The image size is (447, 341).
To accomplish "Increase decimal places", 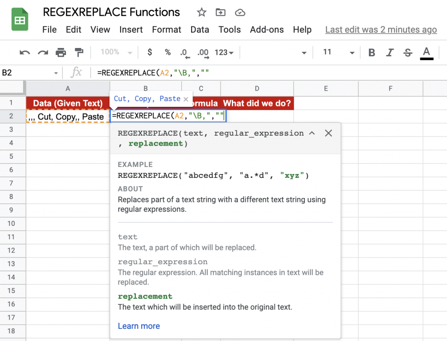I will pos(203,52).
